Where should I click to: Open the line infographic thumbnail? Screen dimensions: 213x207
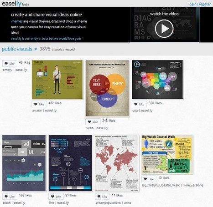pos(70,163)
